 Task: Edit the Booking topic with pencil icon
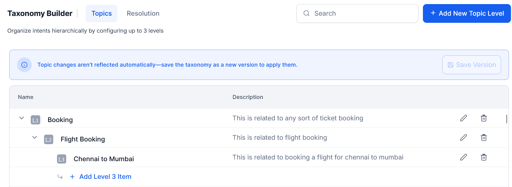(x=463, y=118)
